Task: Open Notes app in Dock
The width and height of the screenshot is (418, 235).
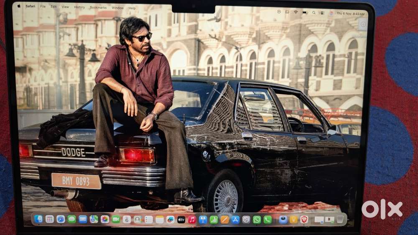Action: click(159, 220)
